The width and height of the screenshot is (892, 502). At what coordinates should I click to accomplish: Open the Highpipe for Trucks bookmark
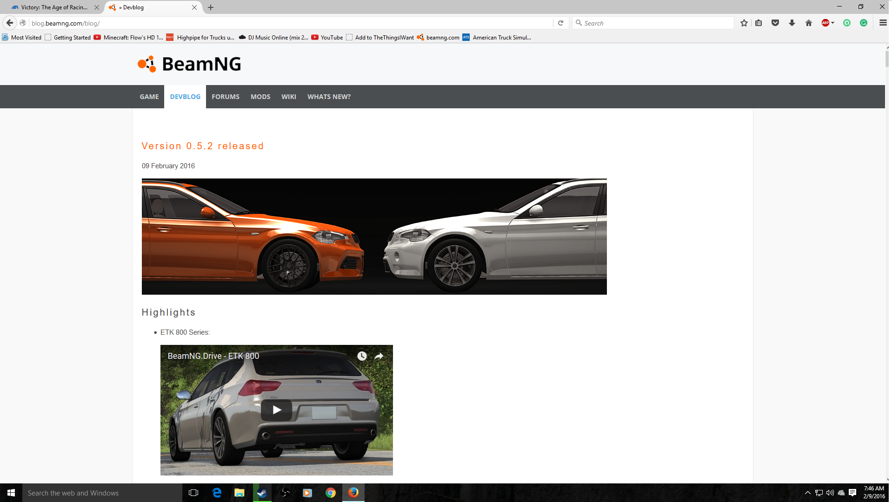[200, 38]
